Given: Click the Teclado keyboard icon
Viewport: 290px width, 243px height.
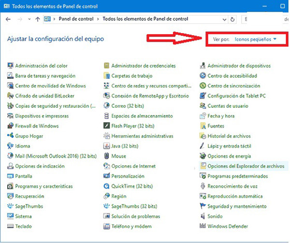Looking at the screenshot, I should (x=10, y=226).
